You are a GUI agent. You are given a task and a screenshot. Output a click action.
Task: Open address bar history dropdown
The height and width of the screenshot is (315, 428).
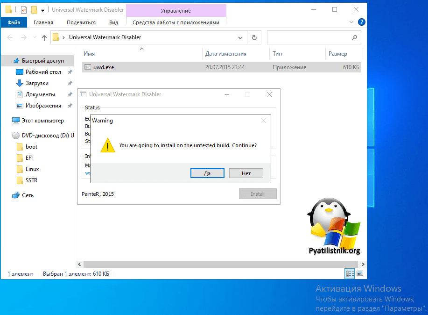coord(240,37)
